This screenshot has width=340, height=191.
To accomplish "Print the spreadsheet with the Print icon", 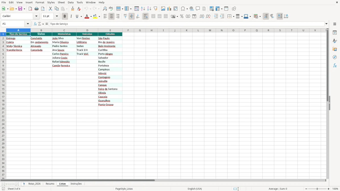I will pyautogui.click(x=37, y=9).
